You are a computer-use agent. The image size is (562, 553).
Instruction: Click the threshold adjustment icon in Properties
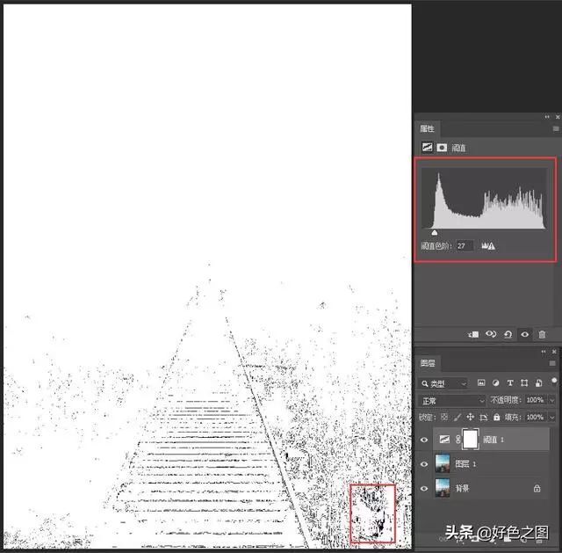[427, 148]
